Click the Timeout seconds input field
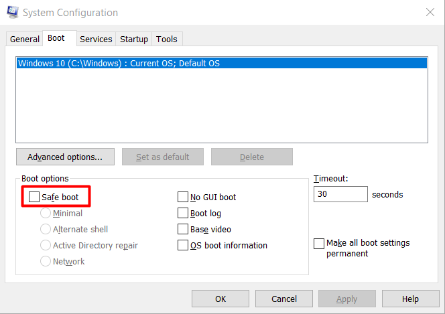Viewport: 445px width, 314px height. 340,195
